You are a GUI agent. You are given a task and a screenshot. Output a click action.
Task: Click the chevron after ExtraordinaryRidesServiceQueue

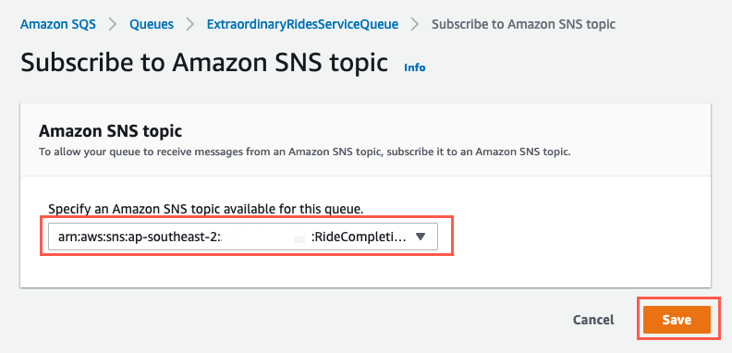pyautogui.click(x=415, y=24)
